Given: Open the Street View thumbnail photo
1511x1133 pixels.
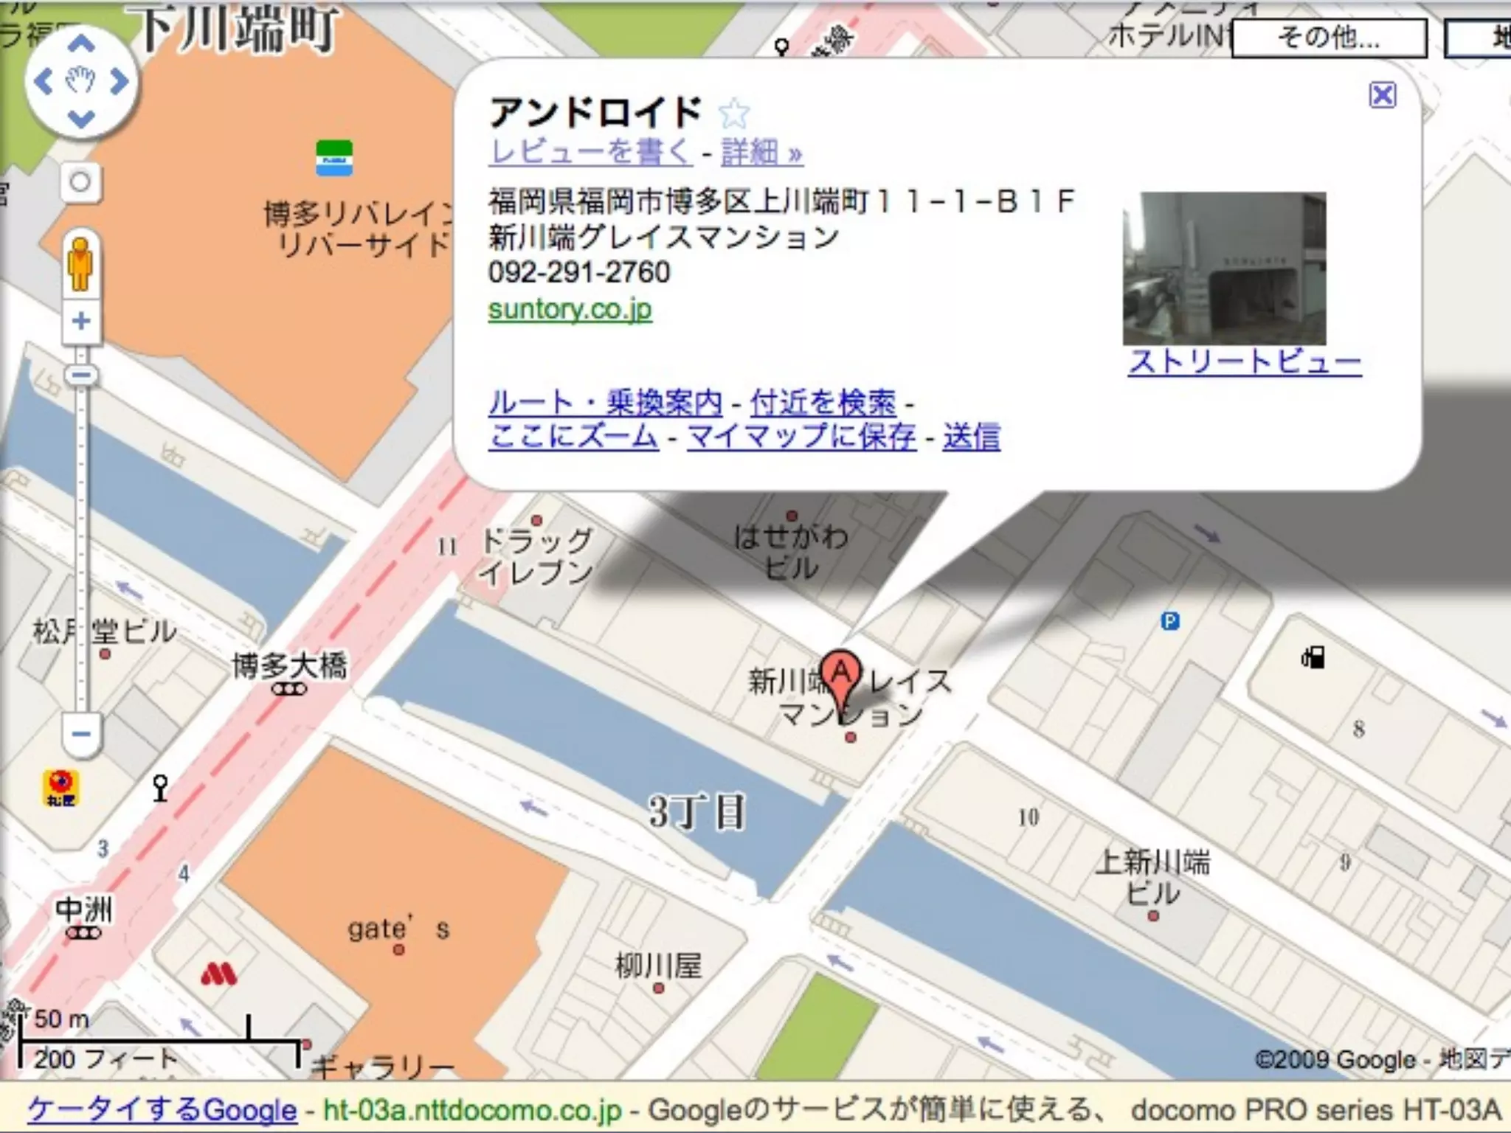Looking at the screenshot, I should [x=1224, y=268].
